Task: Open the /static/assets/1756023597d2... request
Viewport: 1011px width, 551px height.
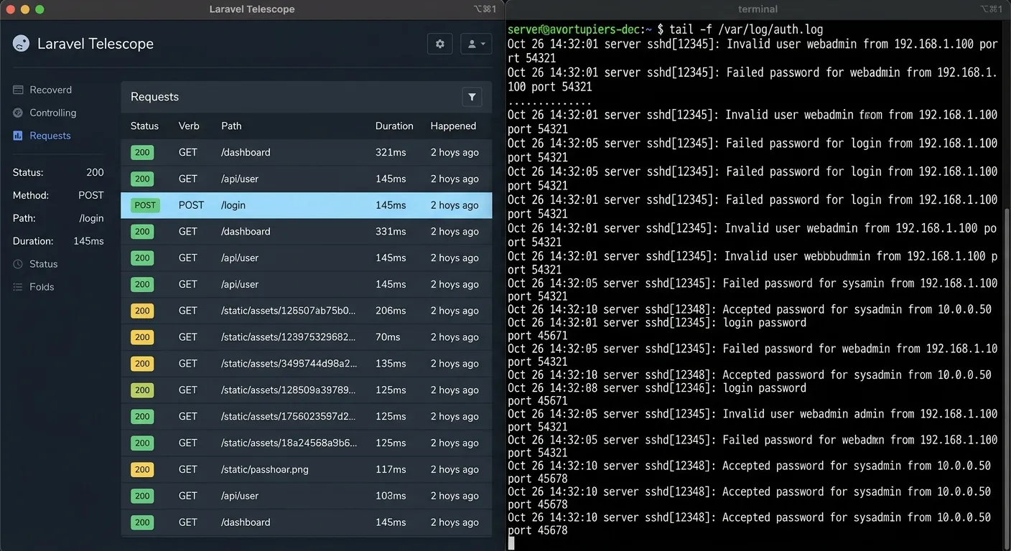Action: click(289, 416)
